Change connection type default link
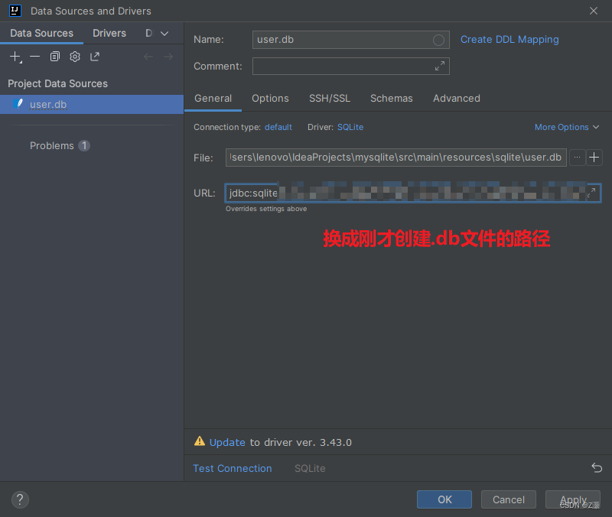The image size is (612, 517). pos(278,127)
